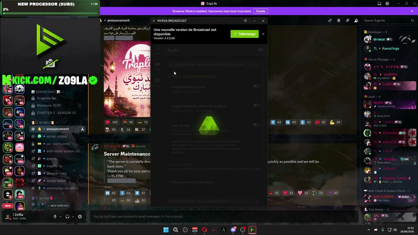Image resolution: width=418 pixels, height=235 pixels.
Task: Open the Windows Start menu
Action: (x=166, y=230)
